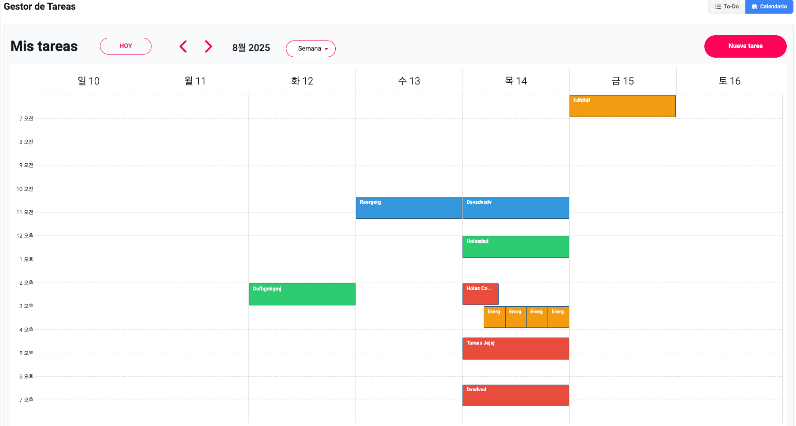Open the green Holsadad event

(515, 247)
